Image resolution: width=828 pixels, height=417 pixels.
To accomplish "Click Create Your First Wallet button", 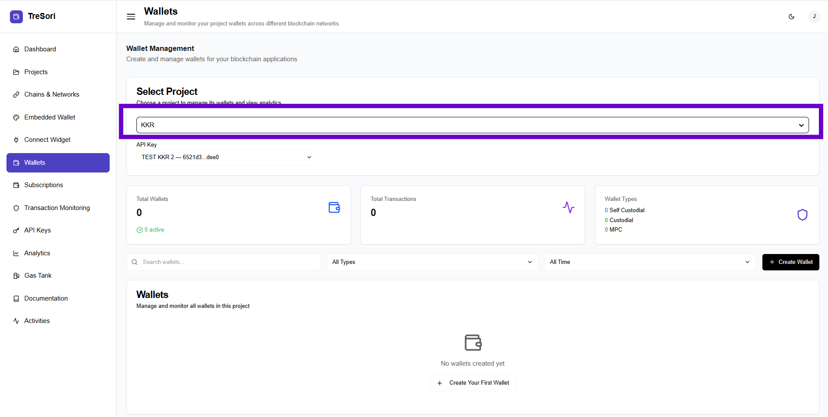I will pyautogui.click(x=473, y=383).
